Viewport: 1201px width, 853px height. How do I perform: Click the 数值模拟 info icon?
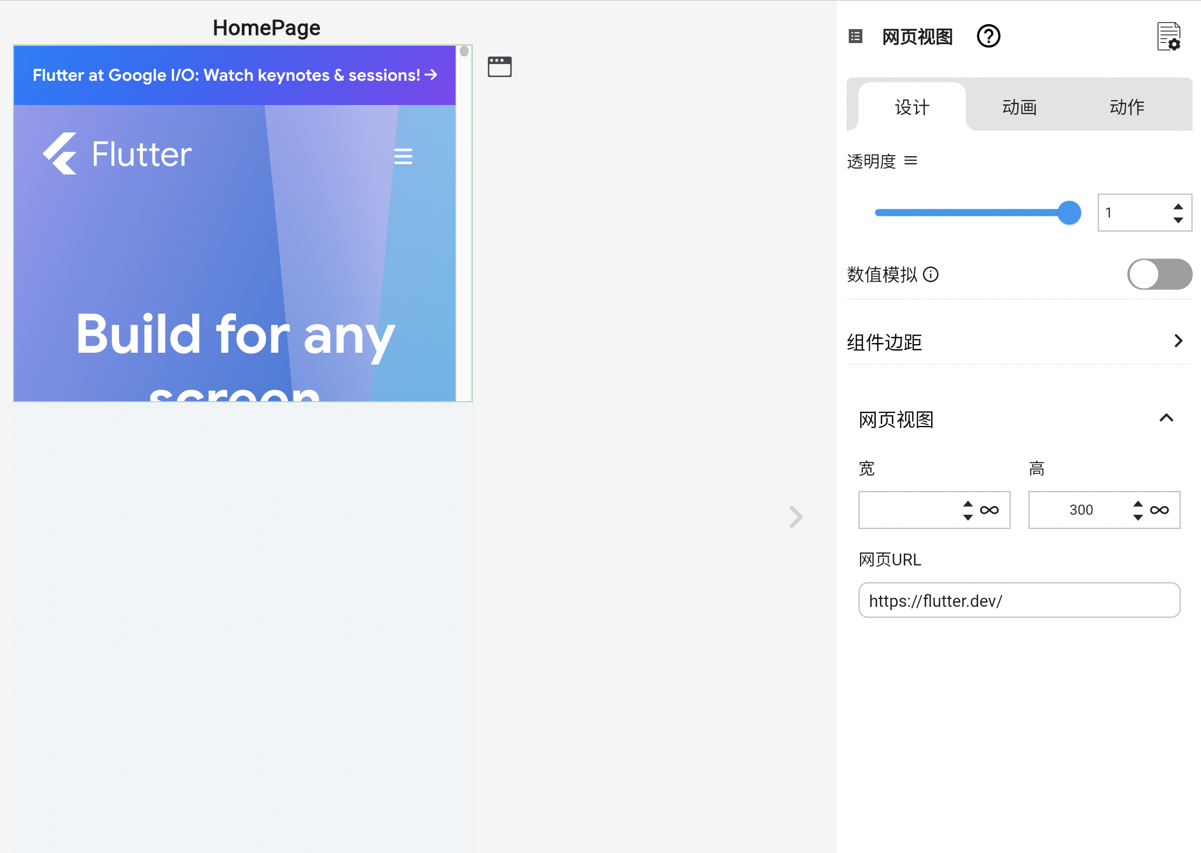point(931,275)
